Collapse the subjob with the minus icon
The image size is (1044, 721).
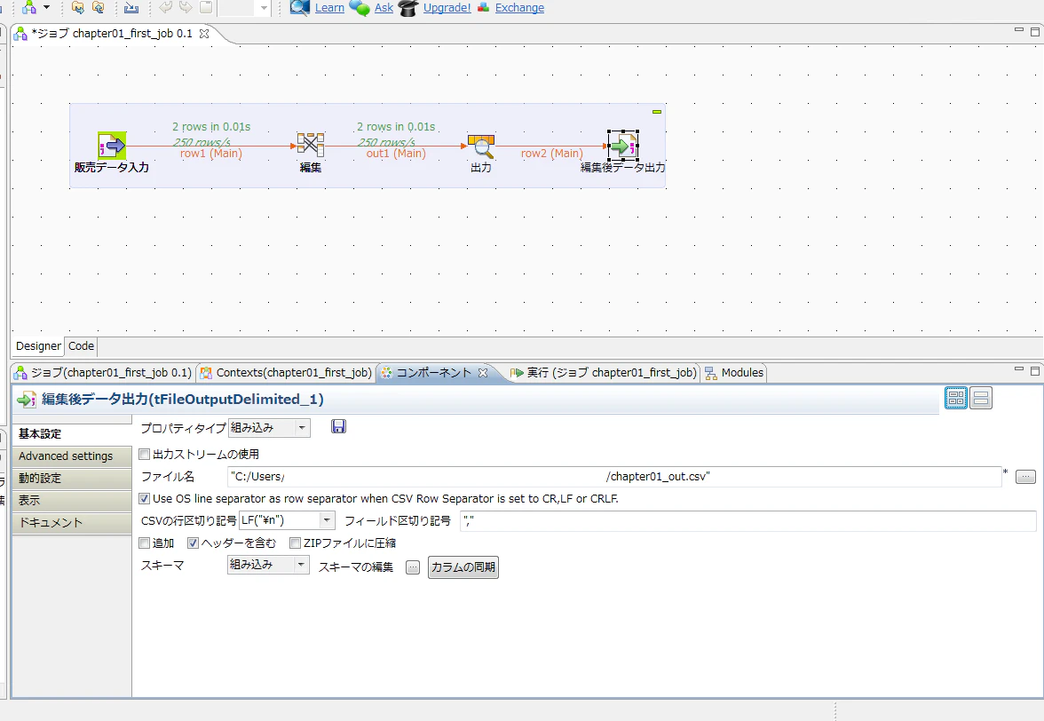tap(657, 112)
